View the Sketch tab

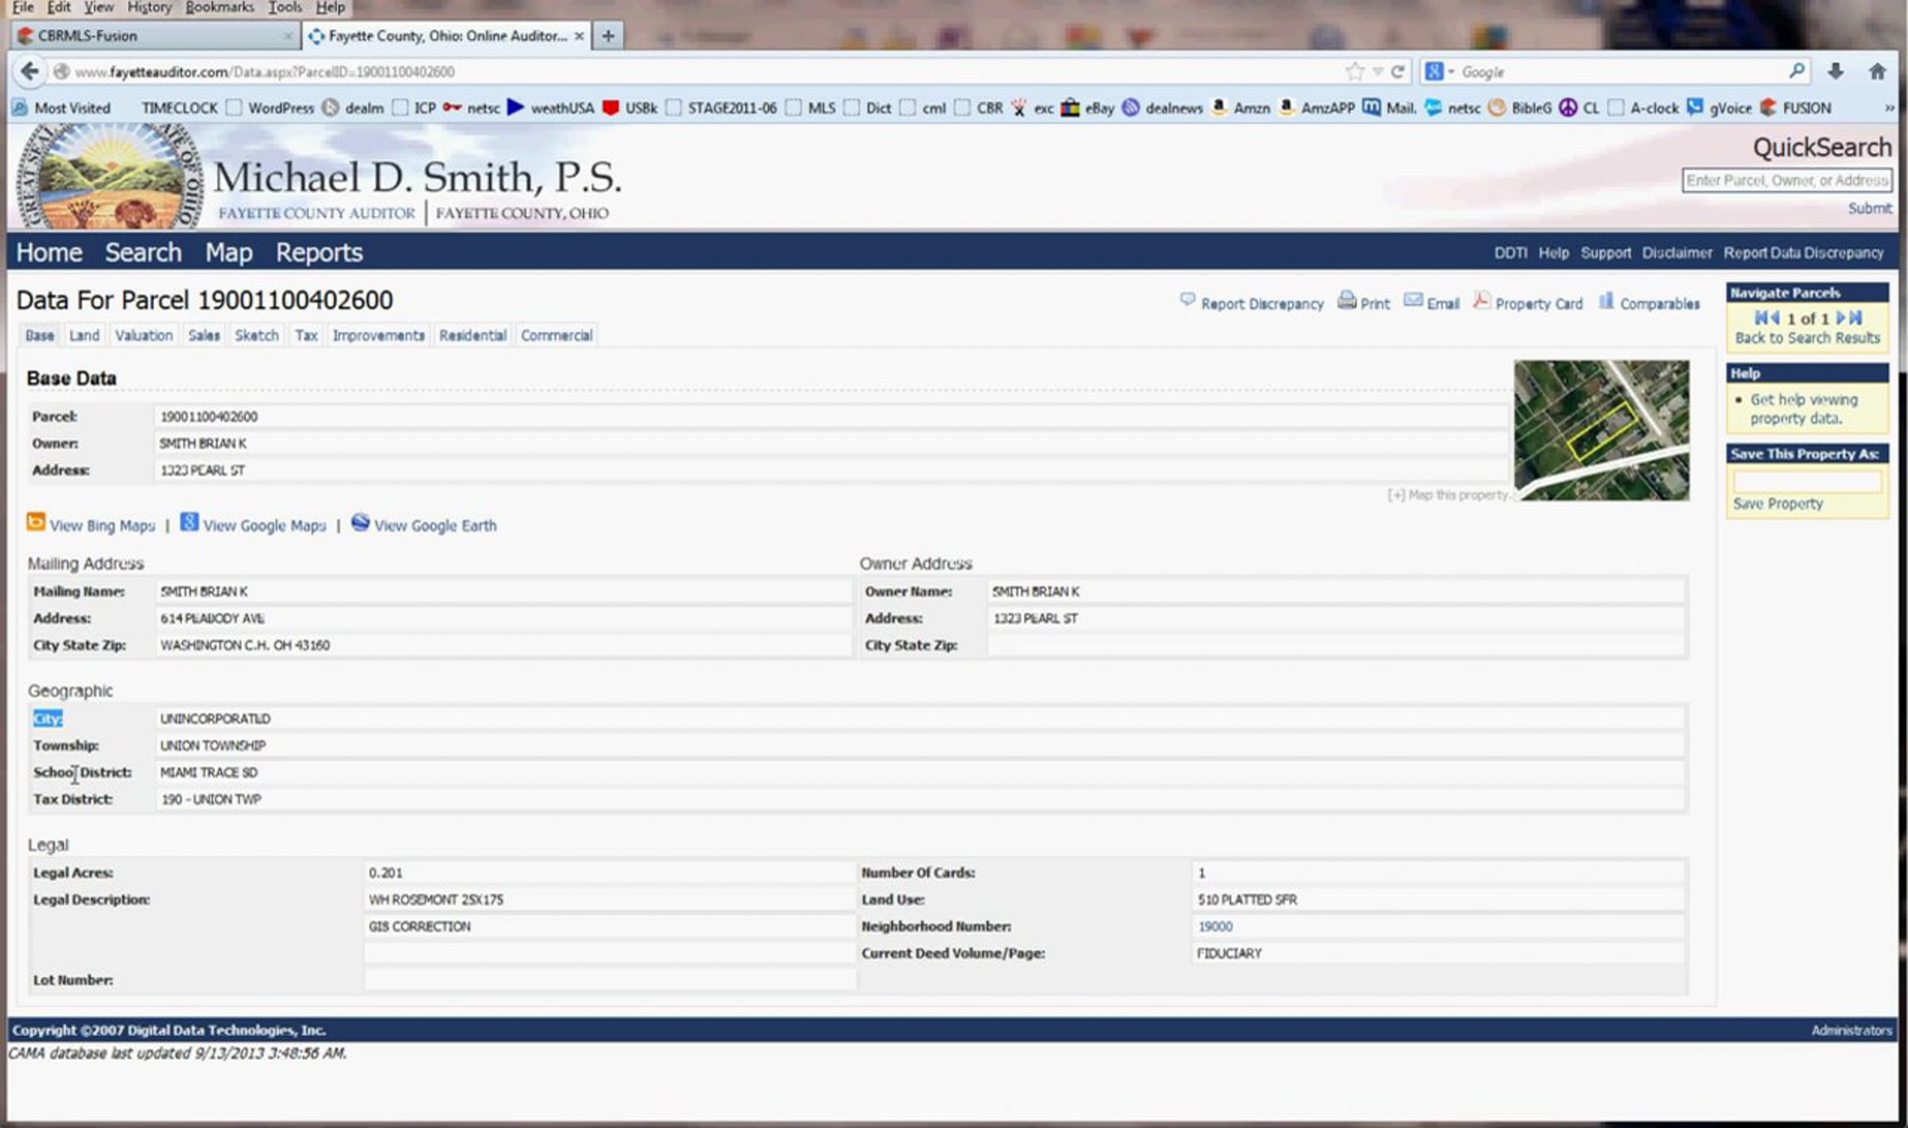(257, 335)
